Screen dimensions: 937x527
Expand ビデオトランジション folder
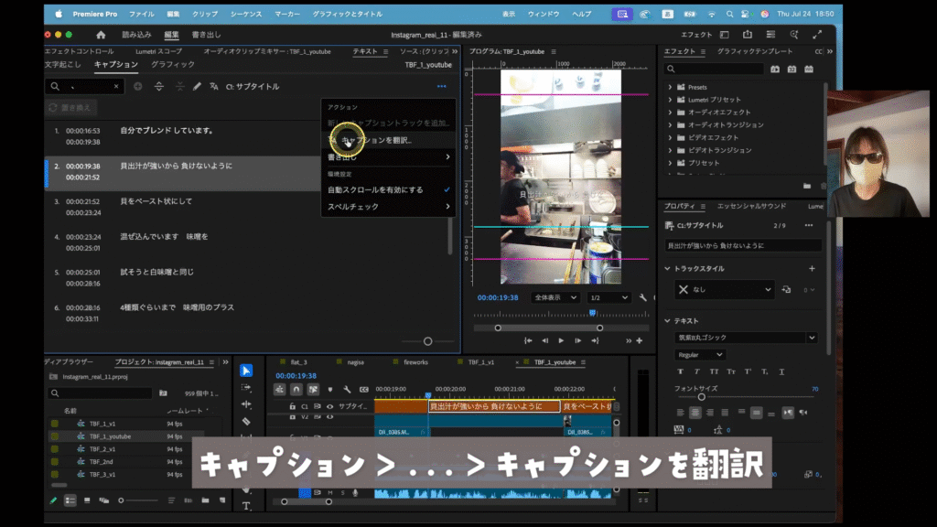[x=670, y=151]
